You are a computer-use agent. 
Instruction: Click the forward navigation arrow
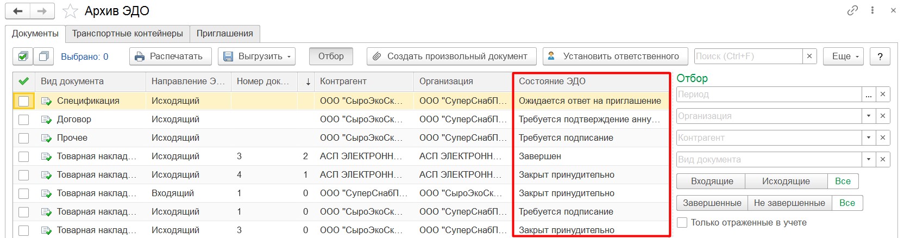click(42, 11)
